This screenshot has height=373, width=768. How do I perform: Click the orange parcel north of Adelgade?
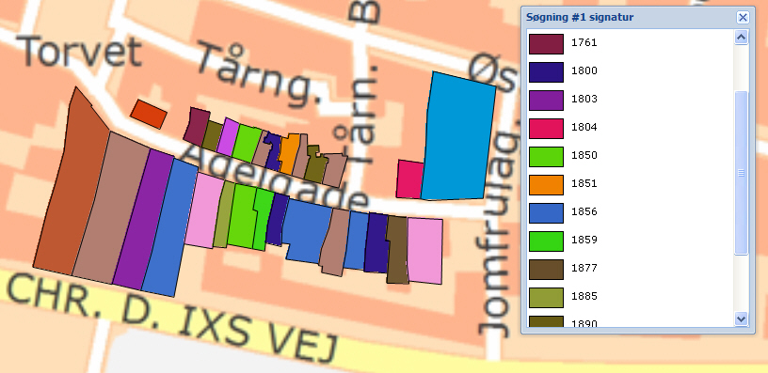[x=290, y=150]
